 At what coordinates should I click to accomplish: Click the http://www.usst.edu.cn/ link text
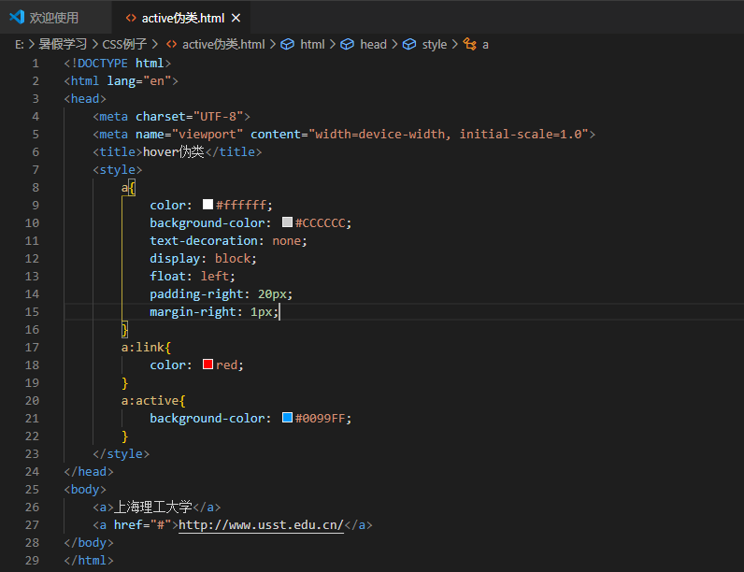(261, 525)
